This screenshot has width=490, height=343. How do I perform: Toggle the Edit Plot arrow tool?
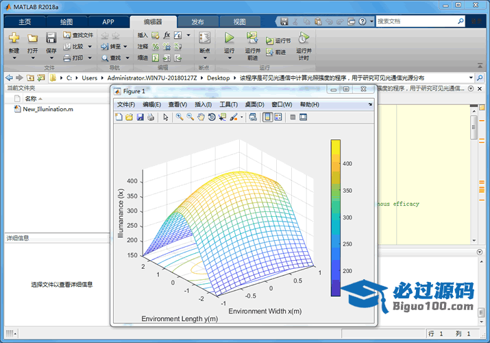pos(166,117)
